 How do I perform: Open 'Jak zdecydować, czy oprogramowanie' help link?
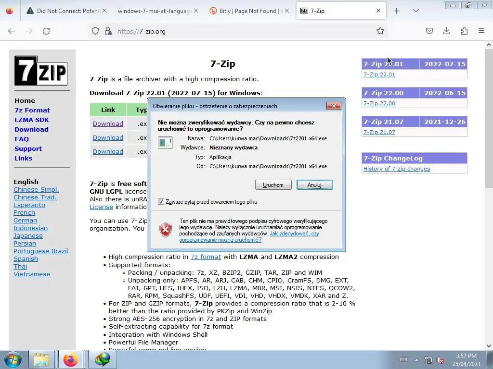click(249, 236)
